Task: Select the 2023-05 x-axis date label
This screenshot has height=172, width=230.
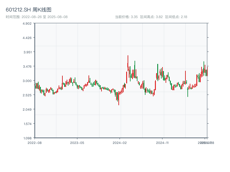Action: pyautogui.click(x=77, y=142)
